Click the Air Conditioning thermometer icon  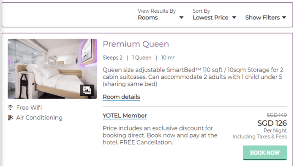(11, 118)
